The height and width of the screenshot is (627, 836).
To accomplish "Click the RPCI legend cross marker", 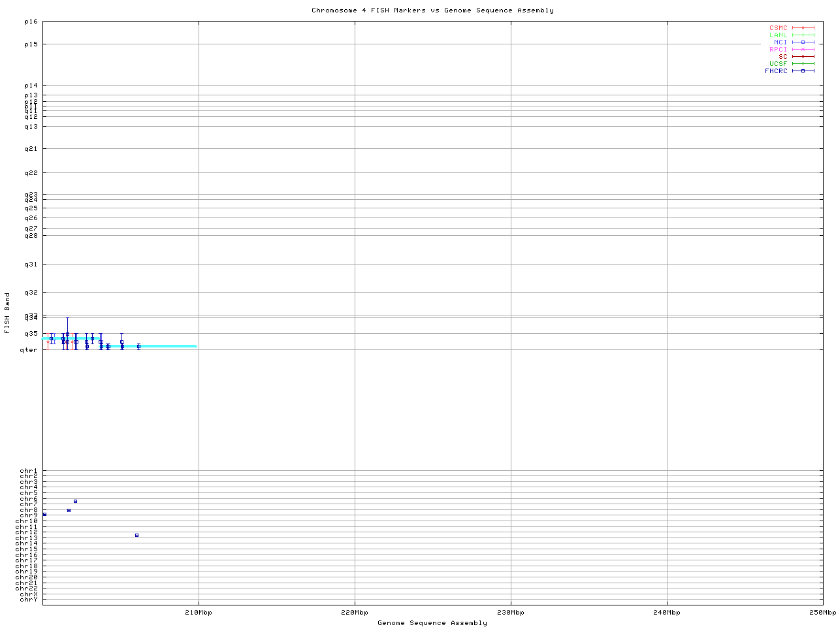I will pyautogui.click(x=803, y=50).
